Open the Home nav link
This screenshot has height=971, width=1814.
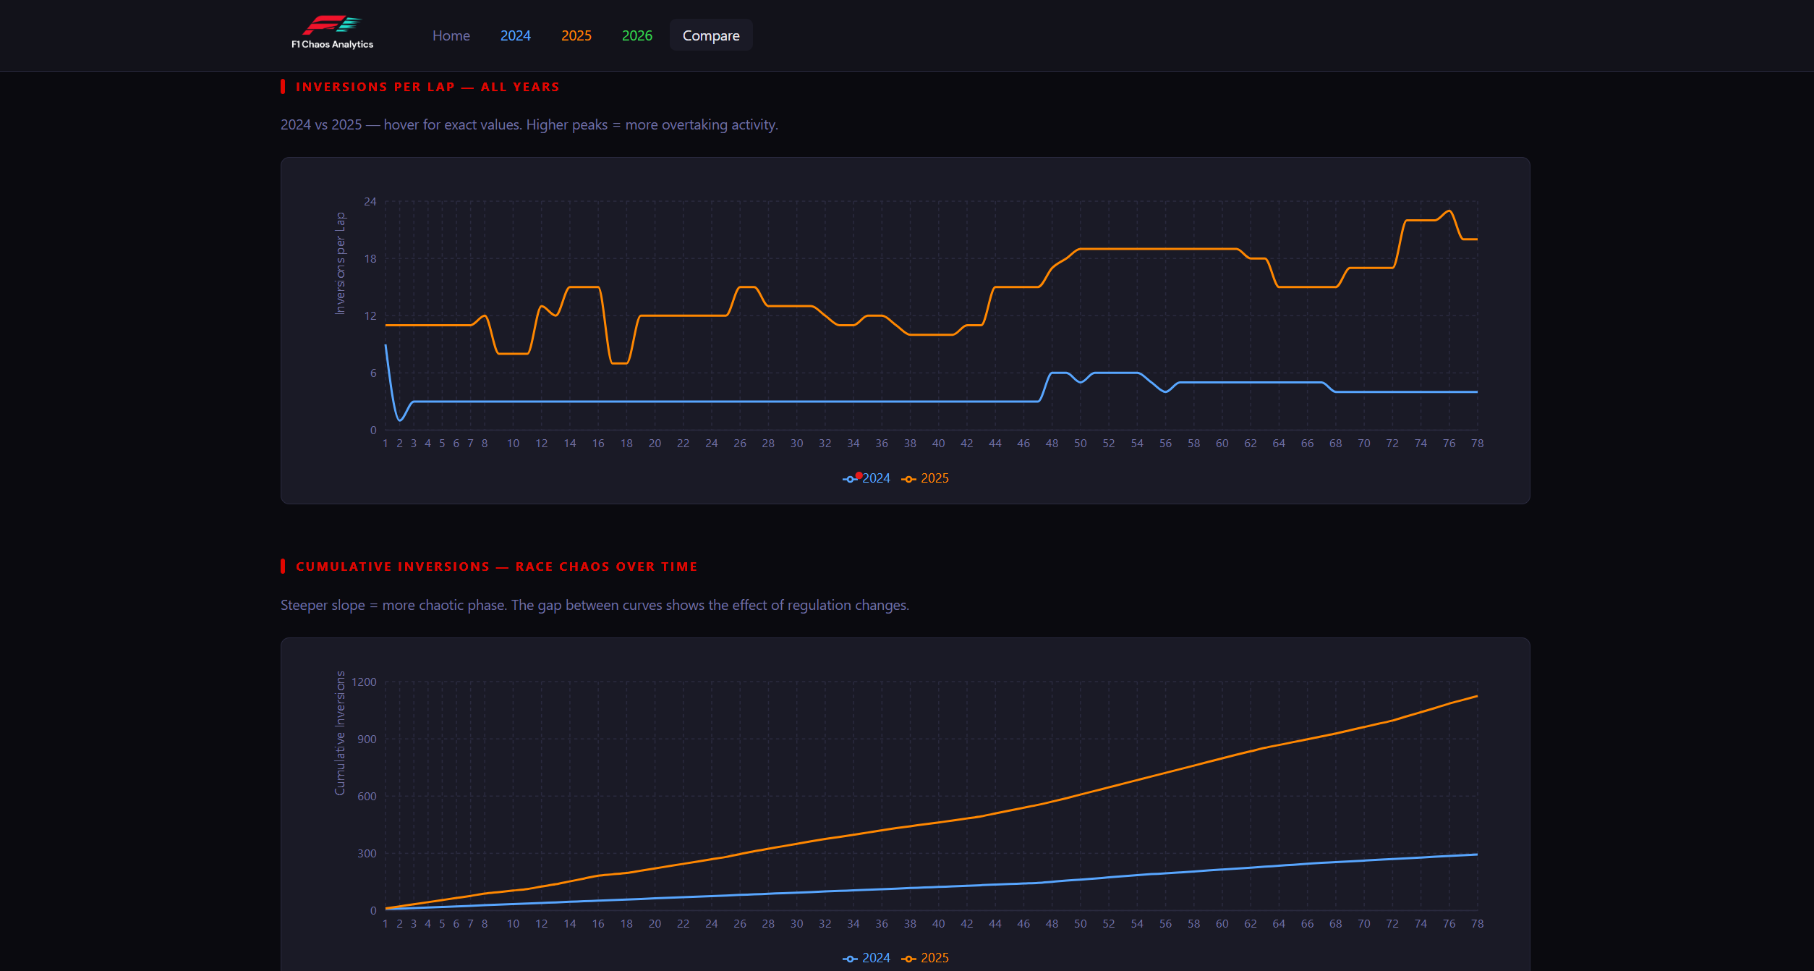(451, 35)
